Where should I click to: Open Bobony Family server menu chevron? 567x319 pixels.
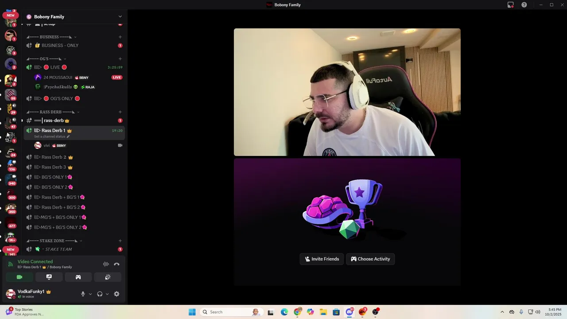coord(120,17)
